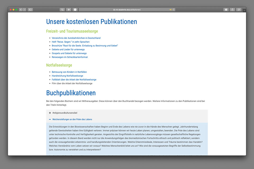Open Heft "Reise. Segen." in zehn Sprachen

click(71, 42)
